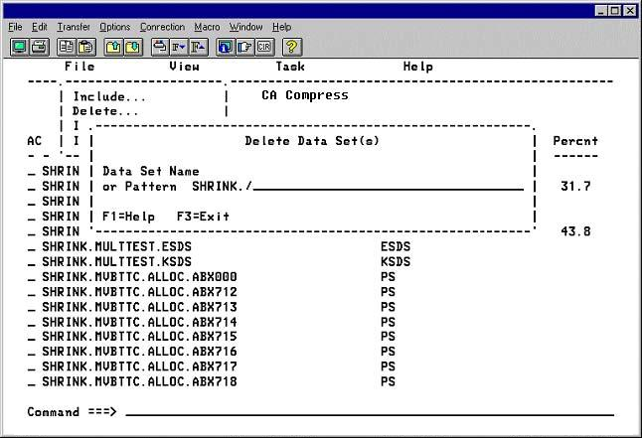Select action field beside SHRINK.MULTTEST.KSDS
642x438 pixels.
(x=32, y=262)
